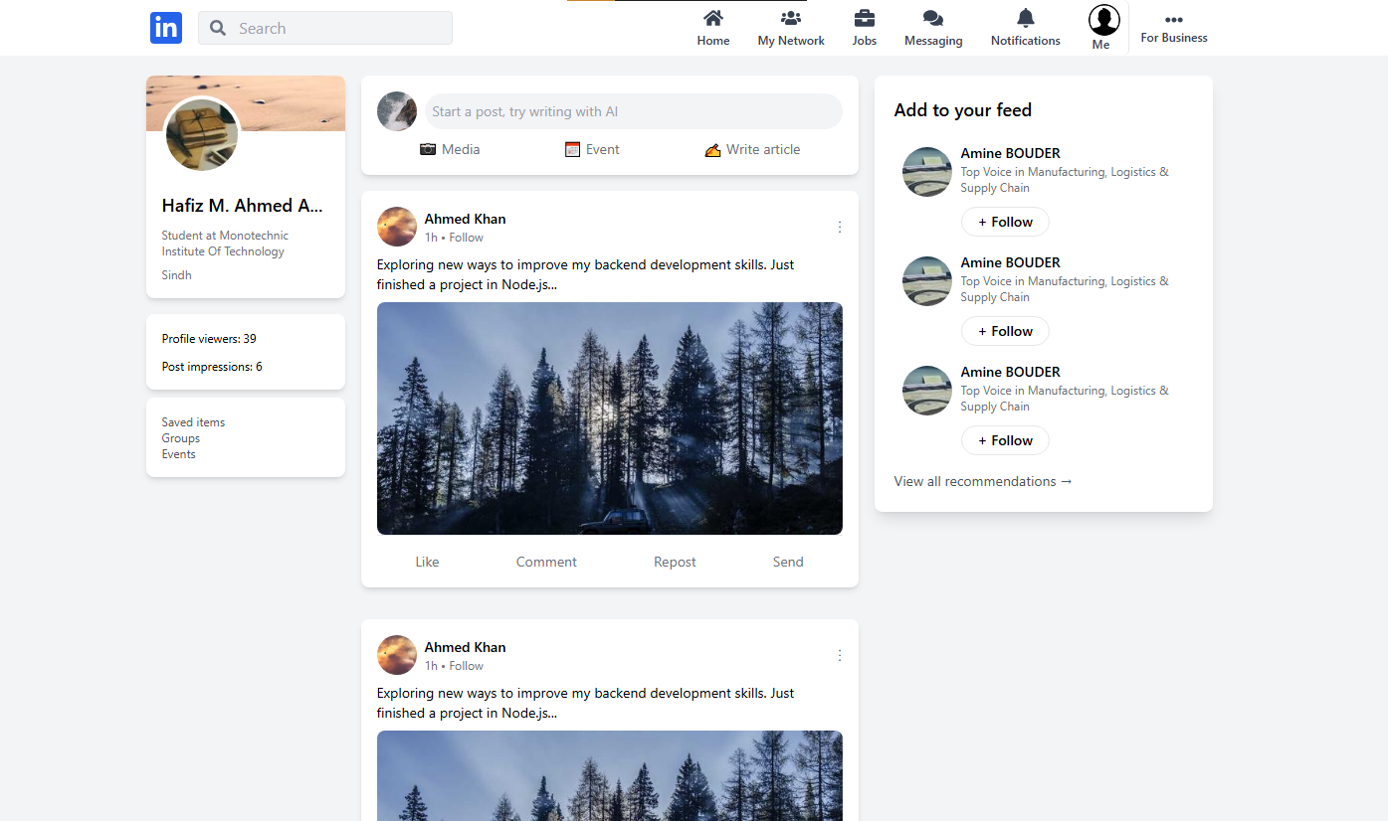Click Sindh location on profile card

[177, 275]
